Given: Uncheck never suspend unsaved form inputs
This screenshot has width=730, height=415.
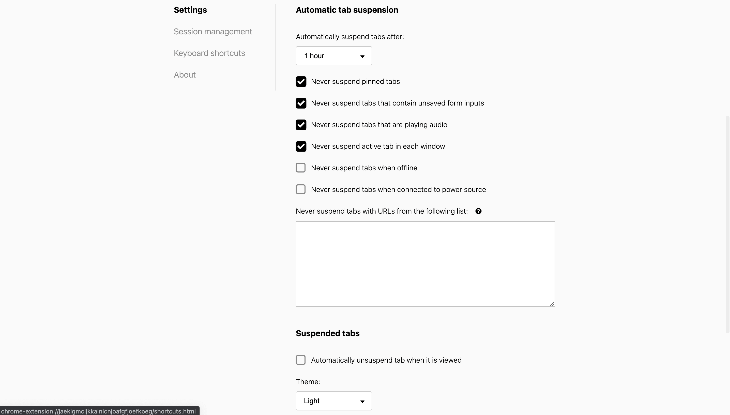Looking at the screenshot, I should pyautogui.click(x=301, y=103).
